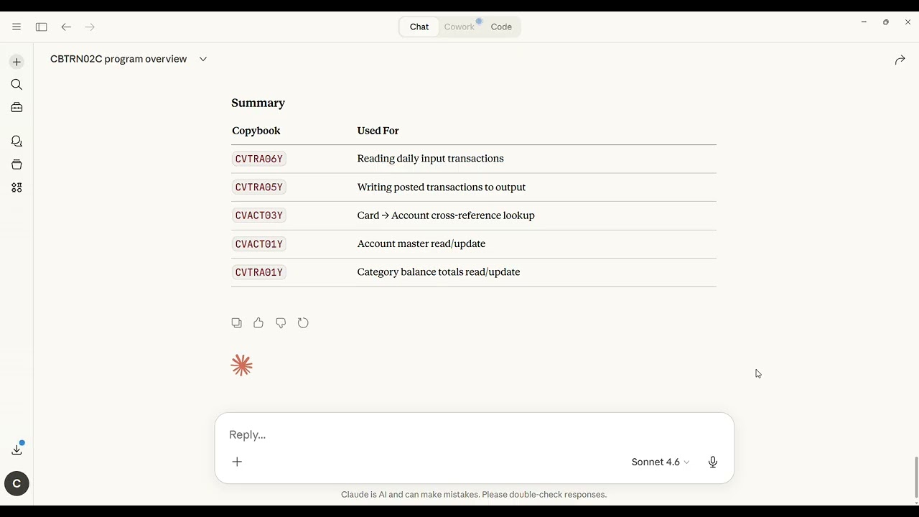The width and height of the screenshot is (919, 517).
Task: Switch to the Code tab
Action: [x=501, y=27]
